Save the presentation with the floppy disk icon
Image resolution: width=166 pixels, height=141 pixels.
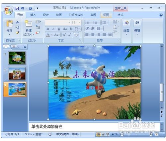point(17,8)
